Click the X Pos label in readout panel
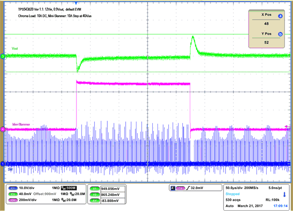Image resolution: width=293 pixels, height=211 pixels. coord(266,15)
